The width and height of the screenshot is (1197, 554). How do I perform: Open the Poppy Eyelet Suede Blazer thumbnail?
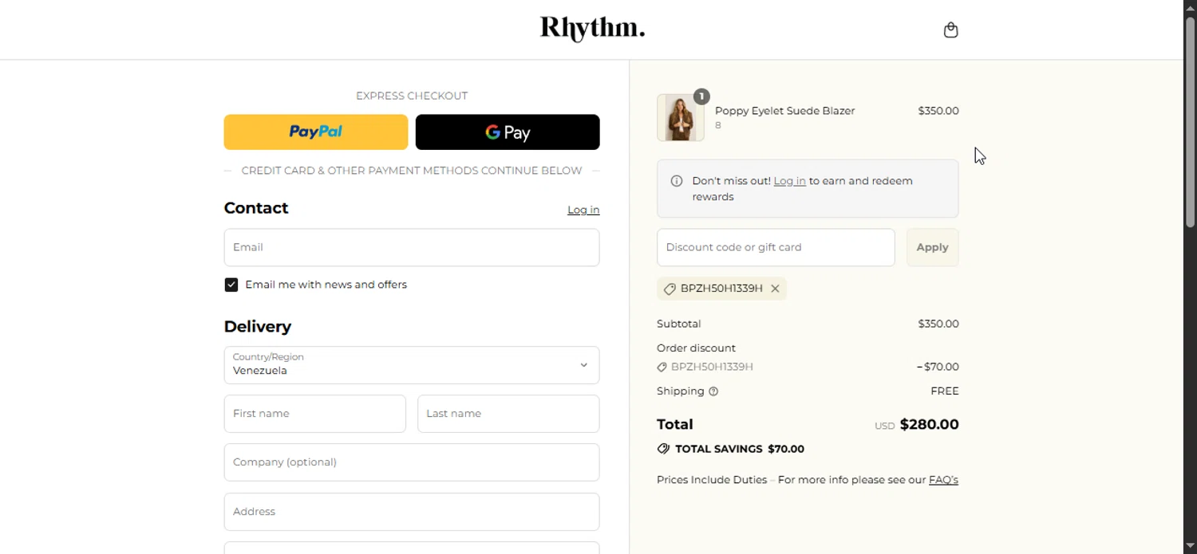(x=681, y=118)
